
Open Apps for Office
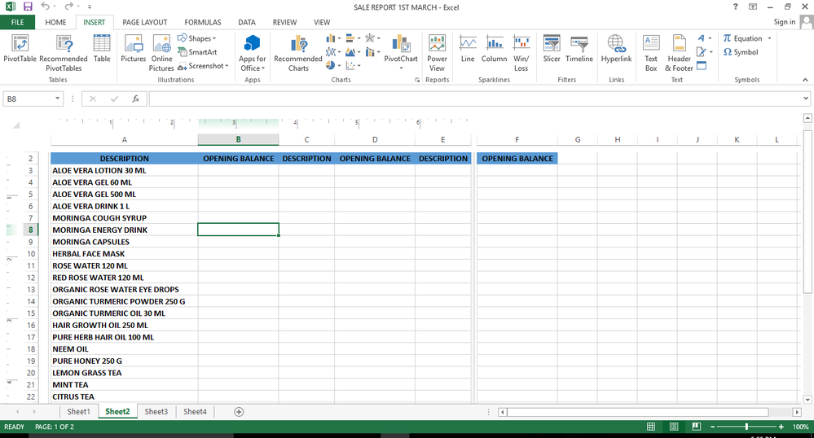[x=253, y=53]
